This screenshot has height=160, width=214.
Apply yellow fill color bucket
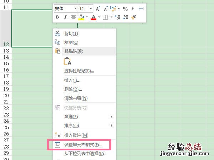(81, 17)
